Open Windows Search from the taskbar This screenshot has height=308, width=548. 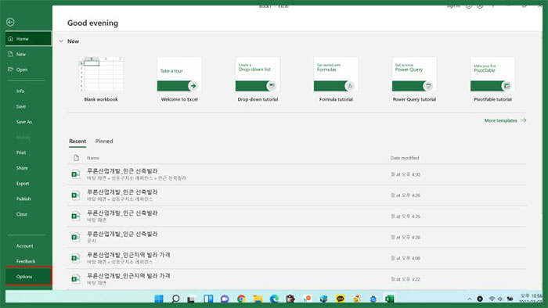pyautogui.click(x=175, y=299)
